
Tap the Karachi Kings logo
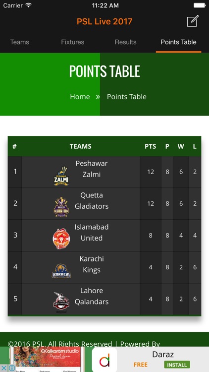(61, 271)
